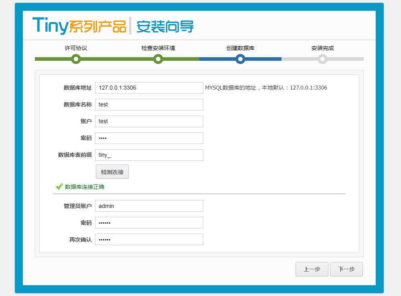The image size is (401, 296).
Task: Click the 账户 field label
Action: tap(86, 122)
